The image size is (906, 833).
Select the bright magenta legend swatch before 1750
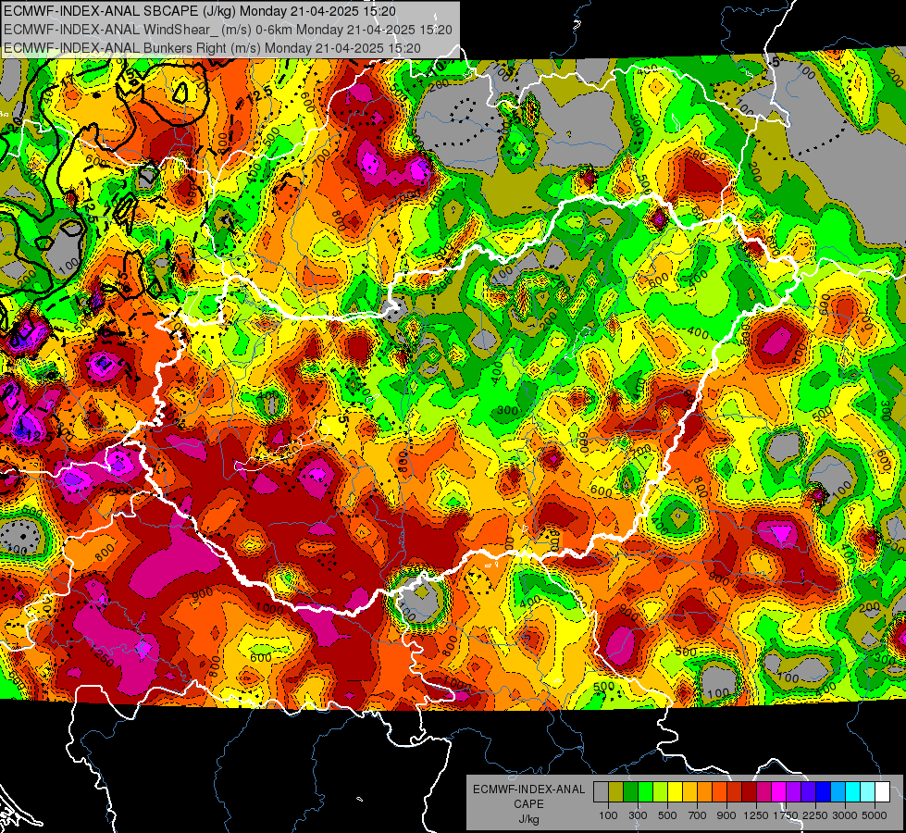pyautogui.click(x=779, y=792)
